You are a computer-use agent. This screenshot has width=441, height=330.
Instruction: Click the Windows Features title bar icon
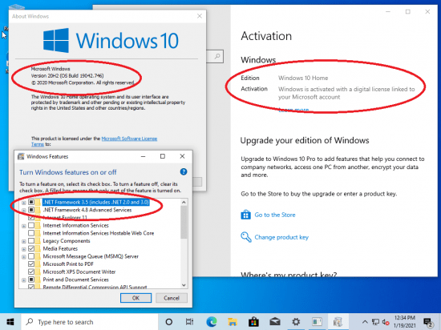tap(21, 156)
